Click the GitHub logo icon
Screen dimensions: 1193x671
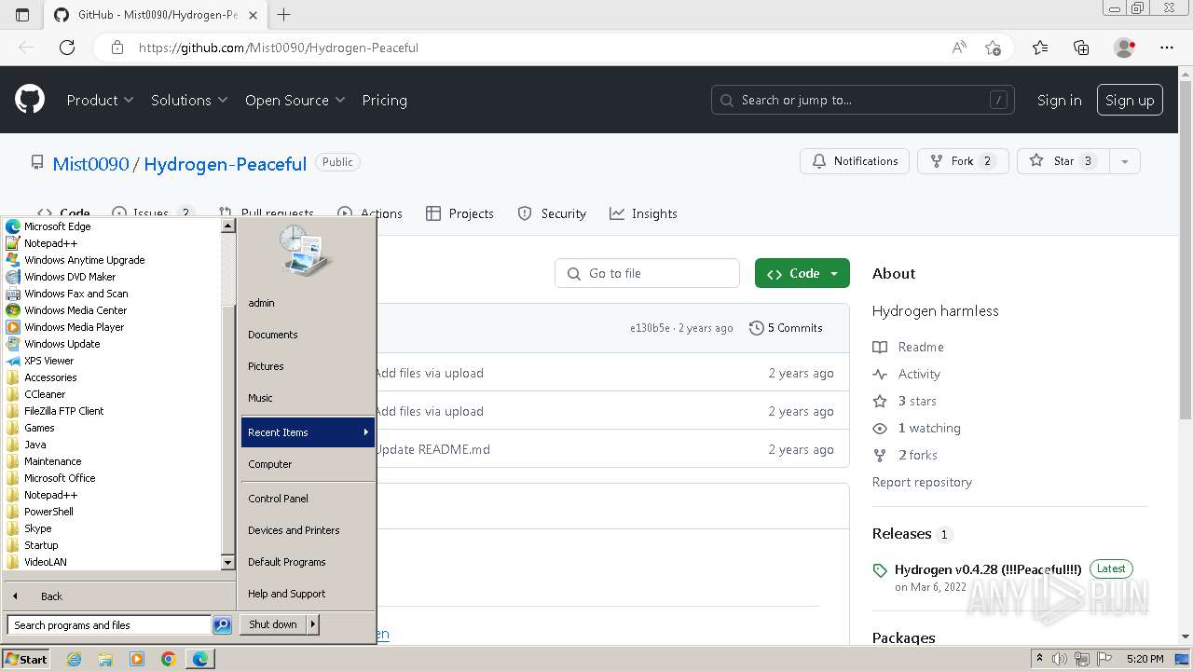tap(30, 100)
